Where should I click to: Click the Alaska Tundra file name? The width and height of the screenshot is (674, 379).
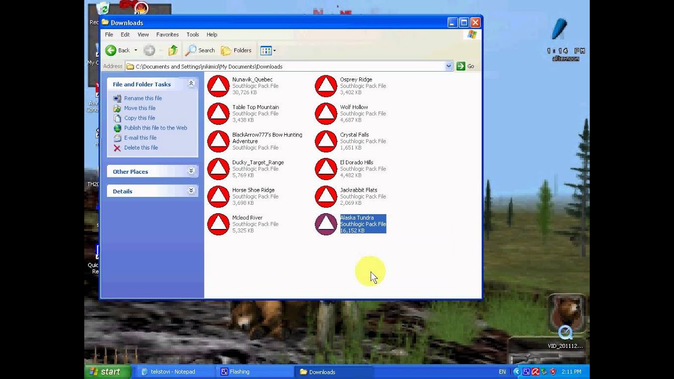357,217
